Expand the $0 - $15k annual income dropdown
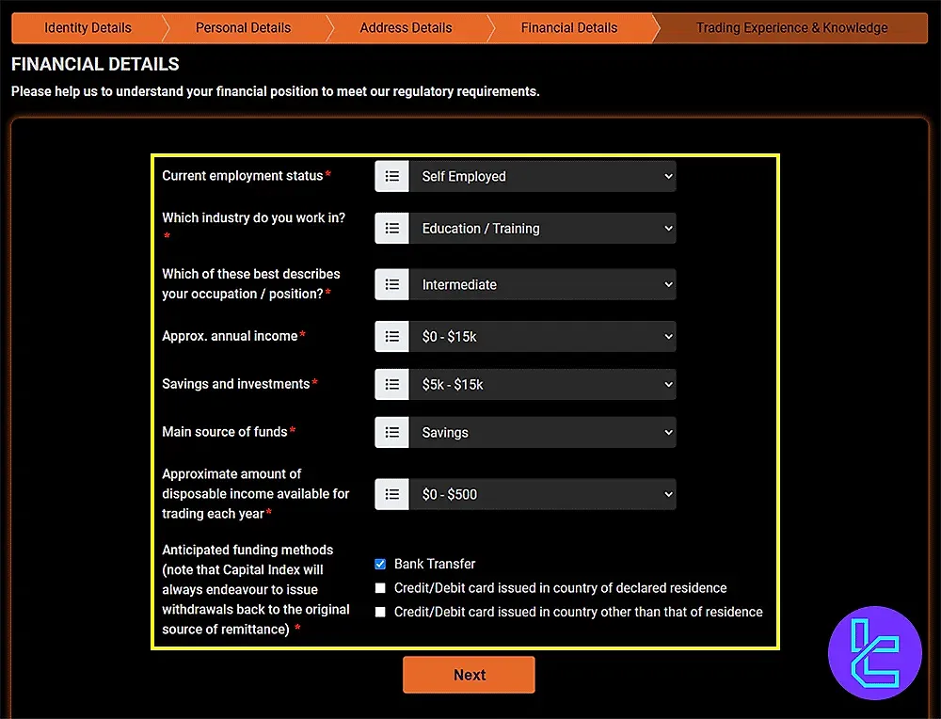The height and width of the screenshot is (719, 941). tap(543, 336)
